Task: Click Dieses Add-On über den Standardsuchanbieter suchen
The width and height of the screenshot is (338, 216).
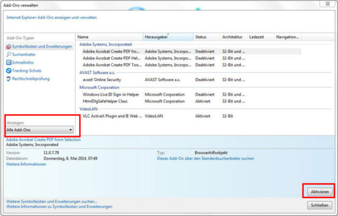Action: (x=206, y=158)
